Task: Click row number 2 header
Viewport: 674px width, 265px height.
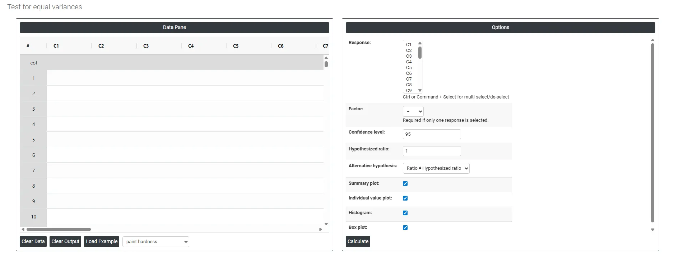Action: click(x=33, y=93)
